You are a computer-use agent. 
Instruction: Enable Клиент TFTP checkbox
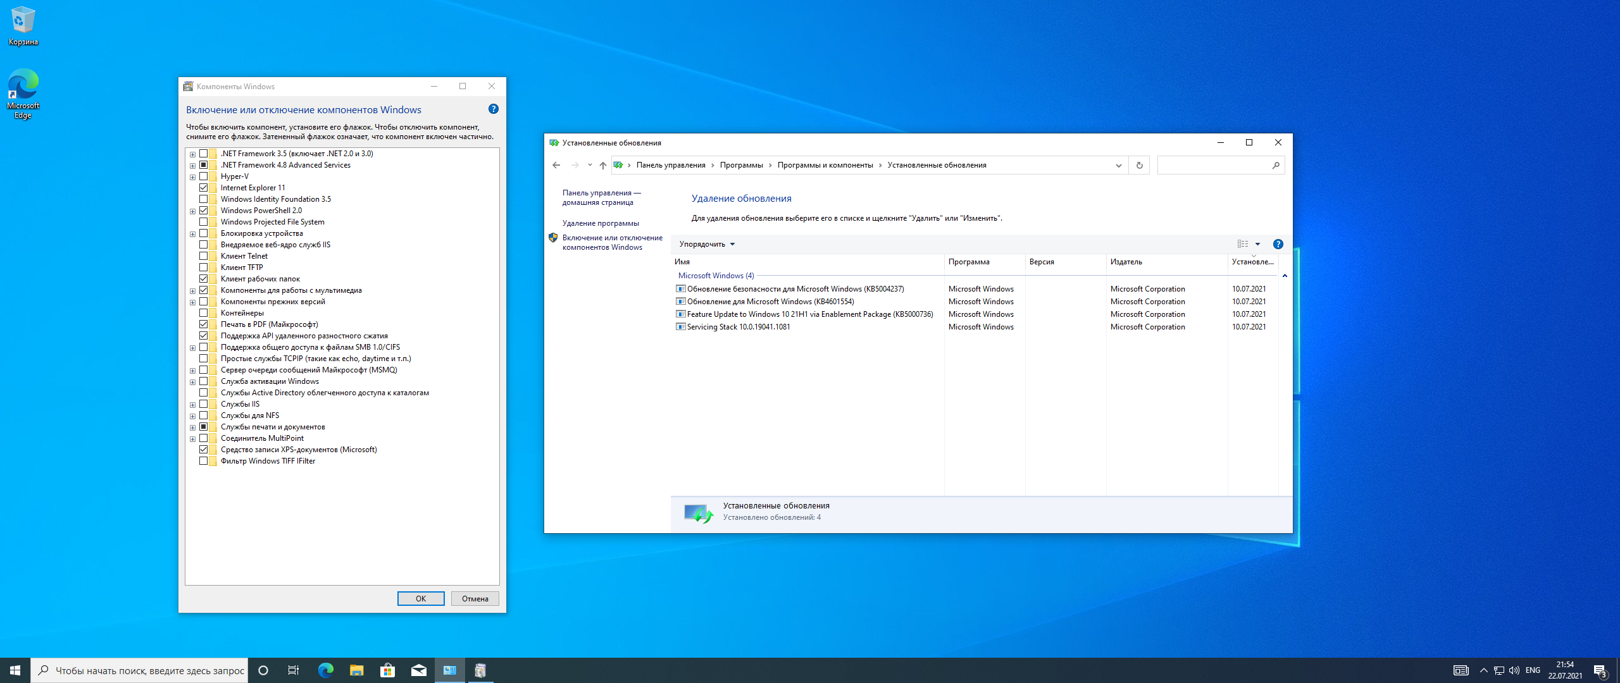204,268
